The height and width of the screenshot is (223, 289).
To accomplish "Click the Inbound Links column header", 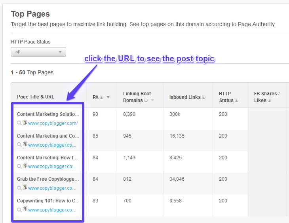I will pos(185,97).
